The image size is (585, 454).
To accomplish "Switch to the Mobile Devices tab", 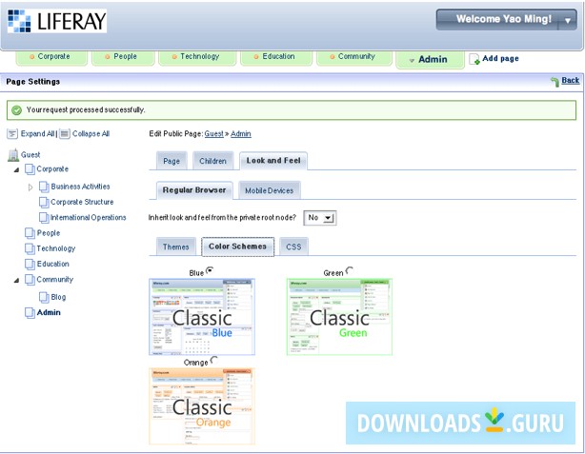I will [x=269, y=190].
